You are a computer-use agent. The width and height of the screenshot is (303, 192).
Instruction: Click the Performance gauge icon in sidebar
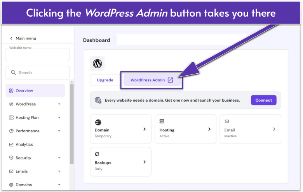11,131
